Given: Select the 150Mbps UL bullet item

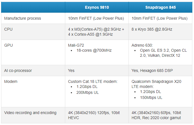Looking at the screenshot, I should click(x=151, y=97).
